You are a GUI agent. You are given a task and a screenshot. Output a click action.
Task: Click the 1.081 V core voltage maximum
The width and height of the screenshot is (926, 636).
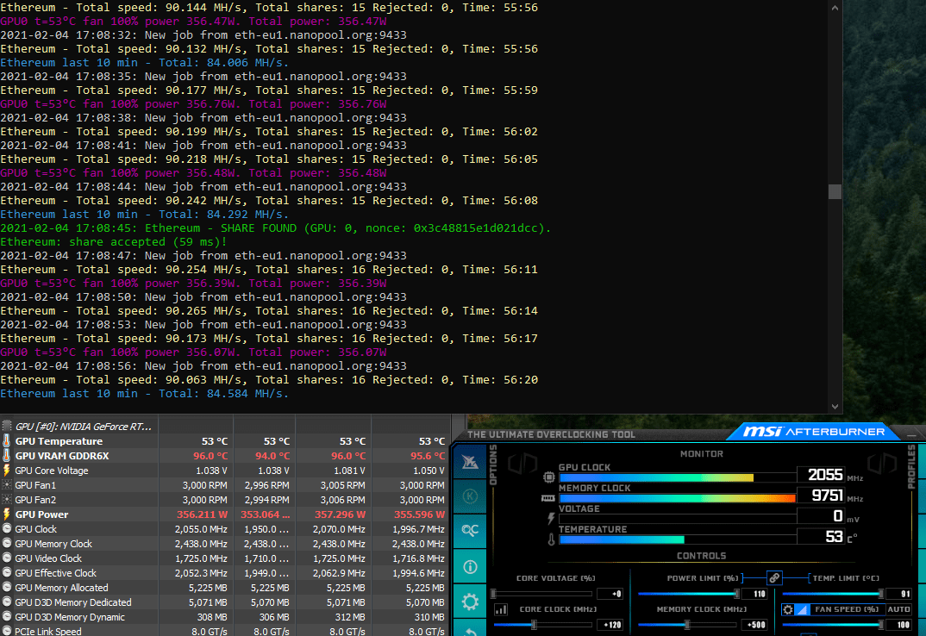coord(349,471)
